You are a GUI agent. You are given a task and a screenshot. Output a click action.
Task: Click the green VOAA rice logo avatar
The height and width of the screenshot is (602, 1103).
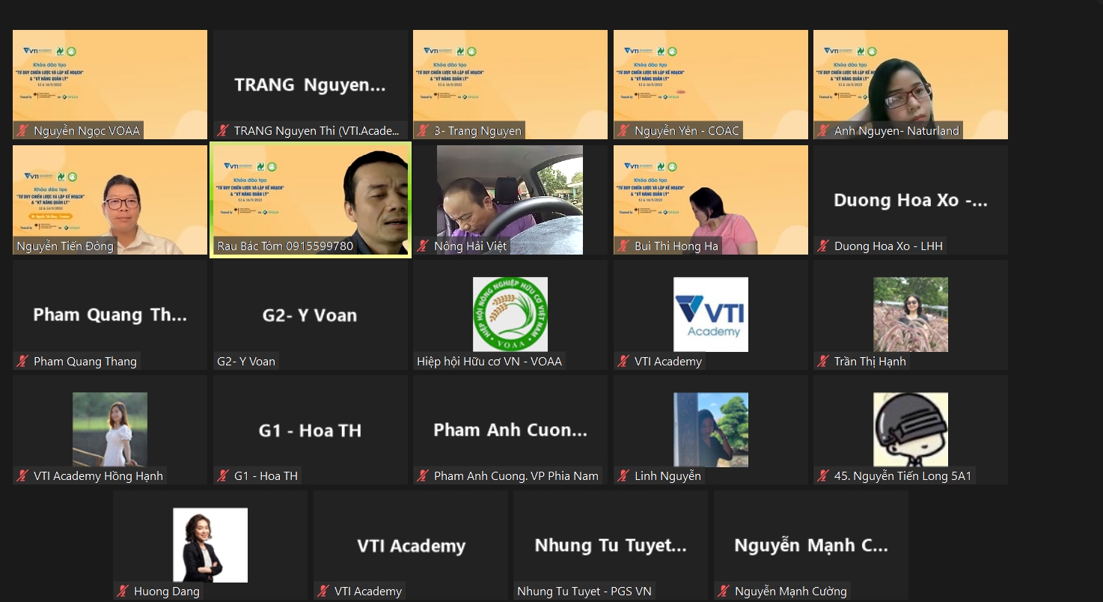pyautogui.click(x=510, y=314)
